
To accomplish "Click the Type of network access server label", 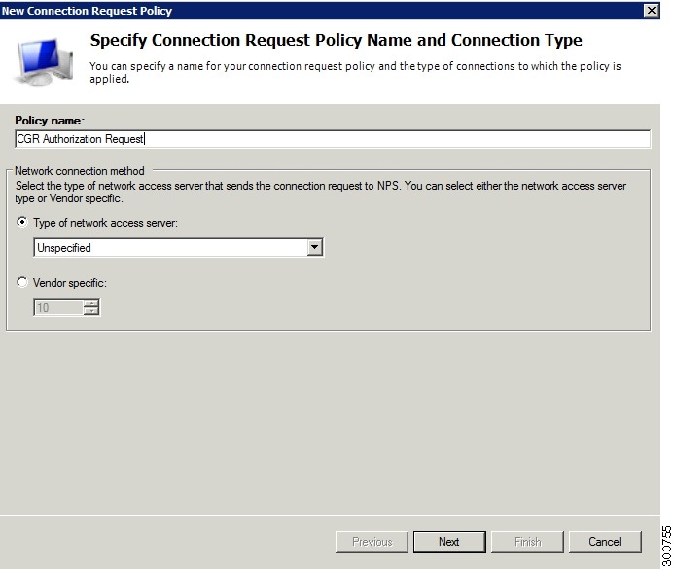I will 105,223.
